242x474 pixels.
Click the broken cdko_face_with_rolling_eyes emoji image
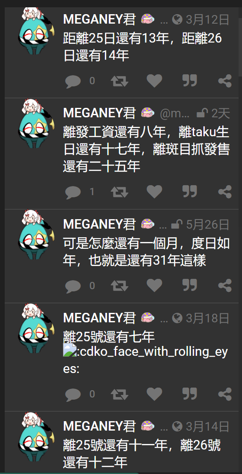pos(70,350)
